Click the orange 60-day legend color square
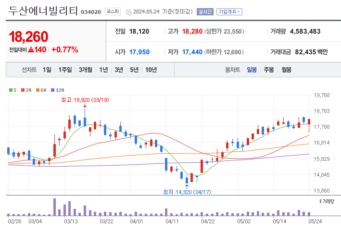 click(37, 90)
